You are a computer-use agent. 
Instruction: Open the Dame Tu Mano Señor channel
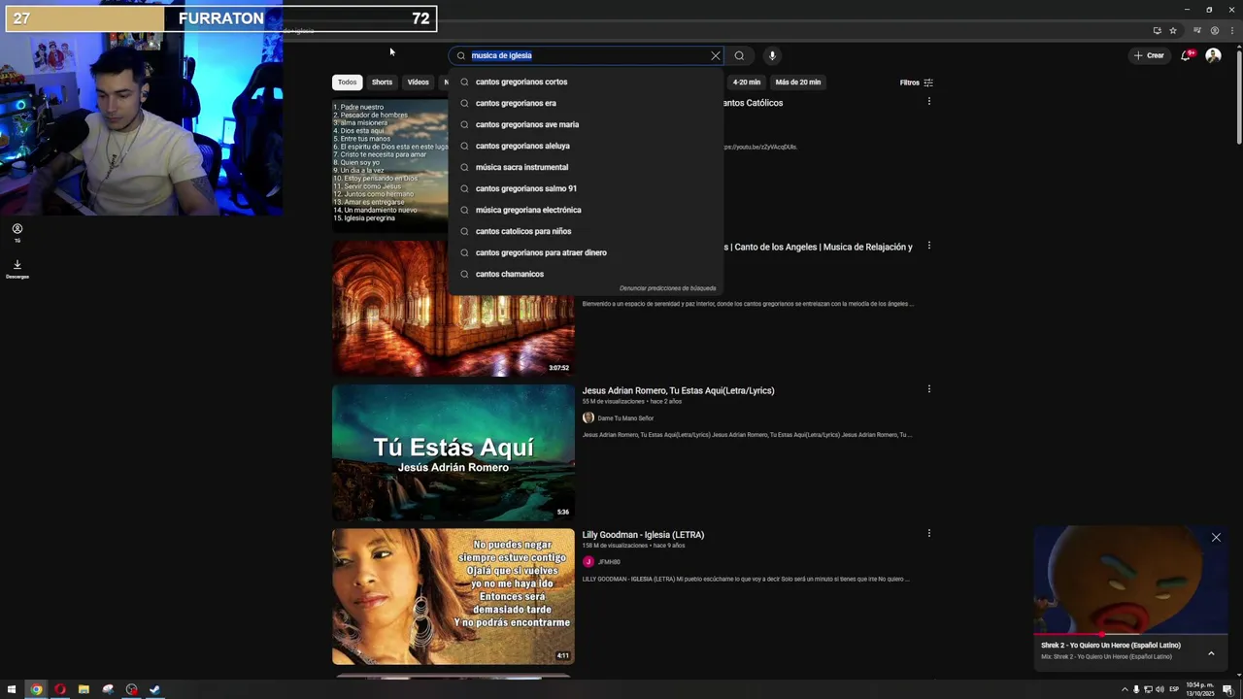[x=624, y=418]
